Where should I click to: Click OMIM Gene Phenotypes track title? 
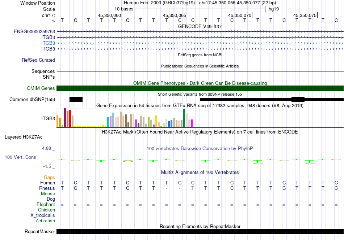point(200,83)
